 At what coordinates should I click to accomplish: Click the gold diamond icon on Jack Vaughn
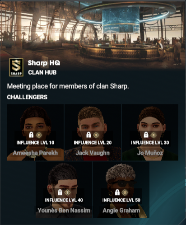click(x=96, y=135)
